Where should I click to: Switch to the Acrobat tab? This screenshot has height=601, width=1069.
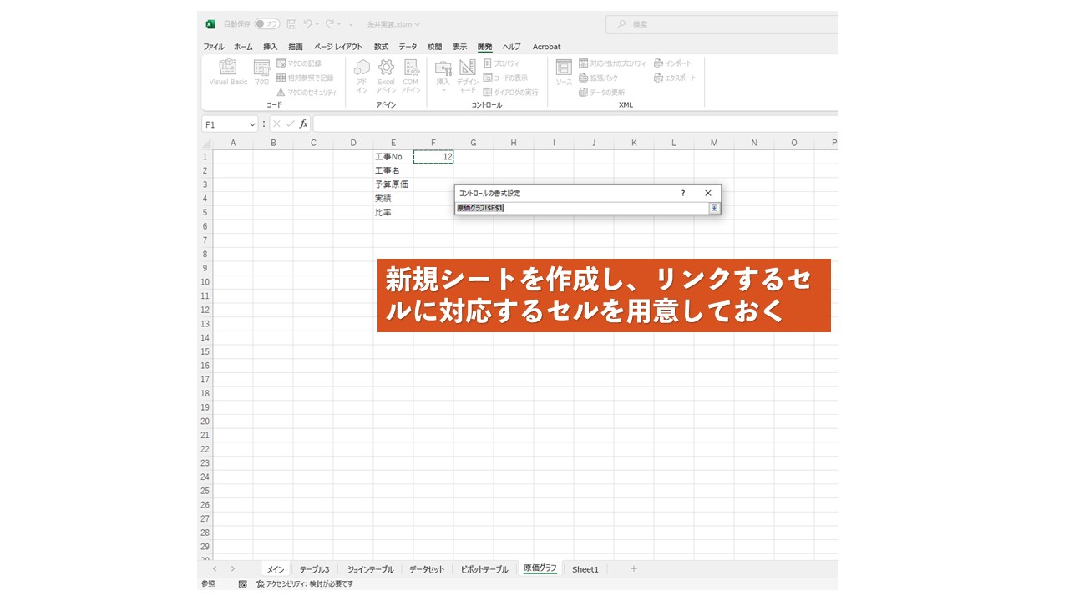pyautogui.click(x=547, y=47)
